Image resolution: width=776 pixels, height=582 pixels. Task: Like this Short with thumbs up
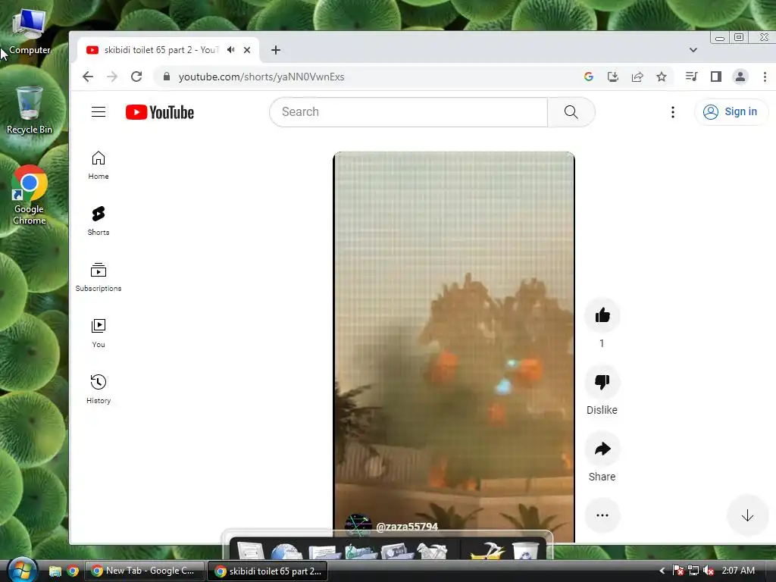coord(602,314)
